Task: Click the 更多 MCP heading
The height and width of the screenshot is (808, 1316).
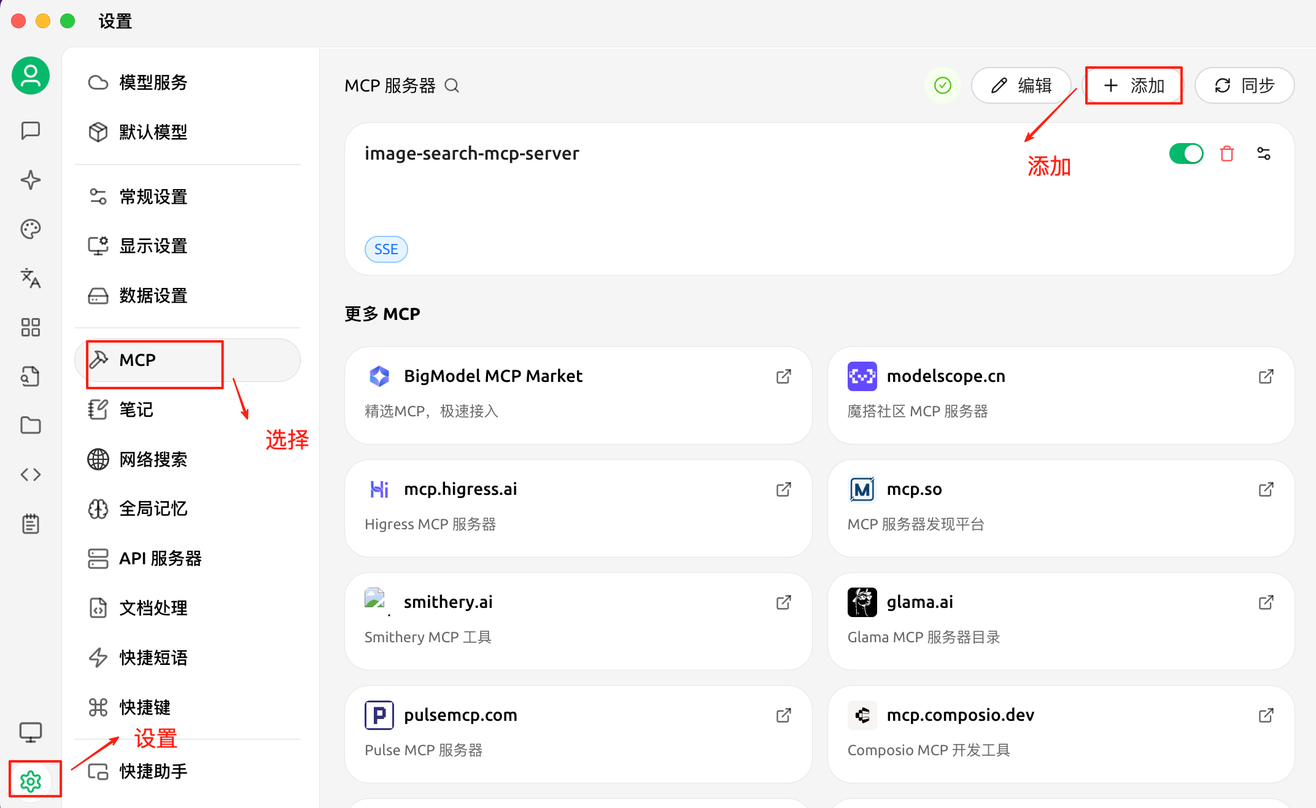Action: (382, 314)
